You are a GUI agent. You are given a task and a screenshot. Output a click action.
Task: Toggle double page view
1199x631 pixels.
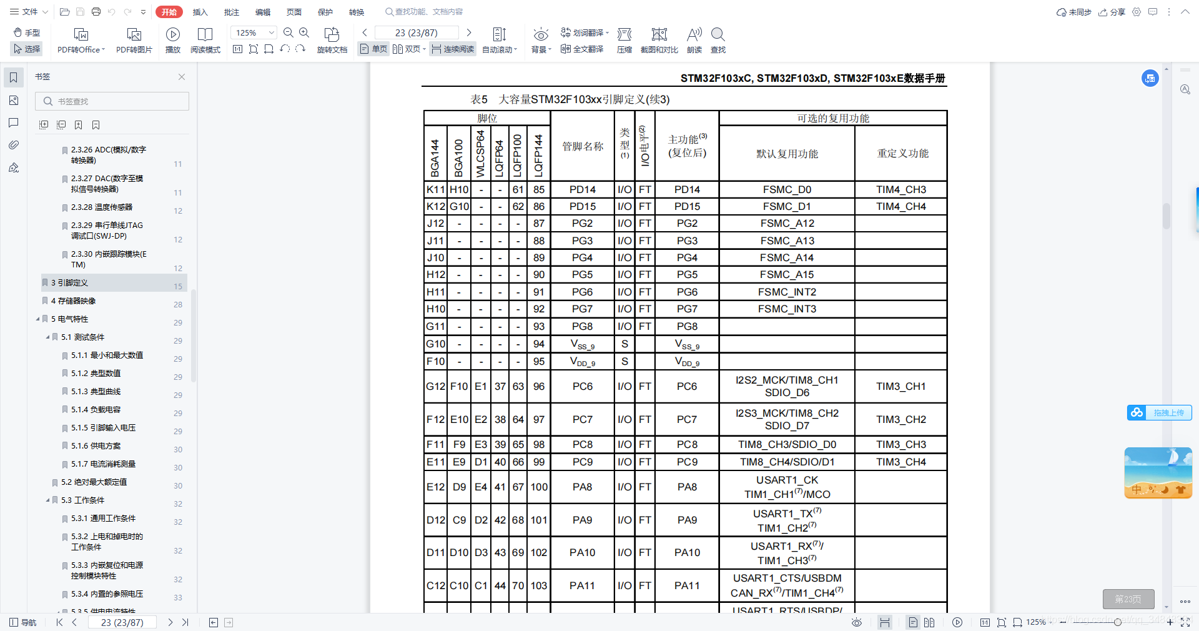(409, 49)
